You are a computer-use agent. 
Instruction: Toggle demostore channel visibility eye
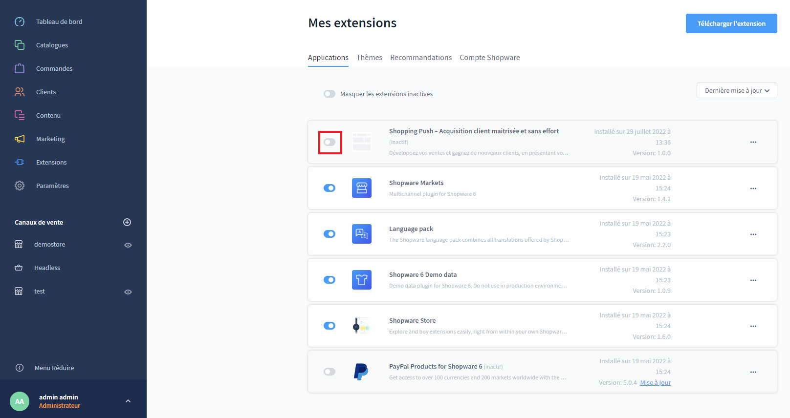tap(128, 245)
